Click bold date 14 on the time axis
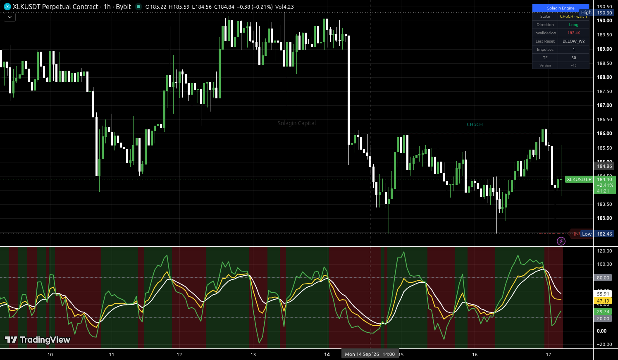The image size is (618, 360). point(327,355)
